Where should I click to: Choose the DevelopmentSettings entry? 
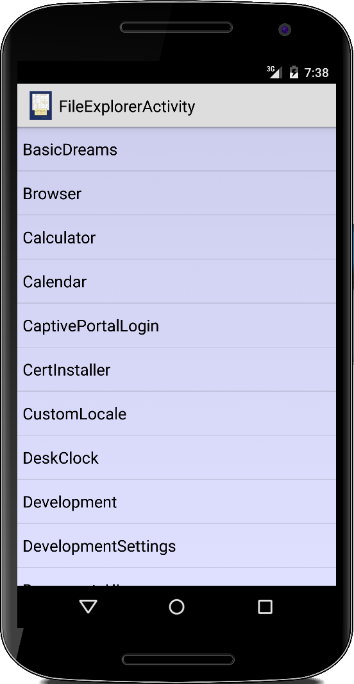pyautogui.click(x=177, y=546)
